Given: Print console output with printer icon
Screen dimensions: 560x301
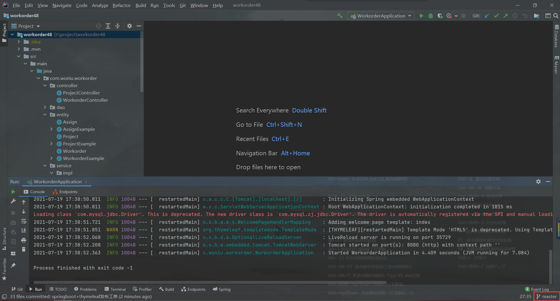Looking at the screenshot, I should [x=24, y=240].
